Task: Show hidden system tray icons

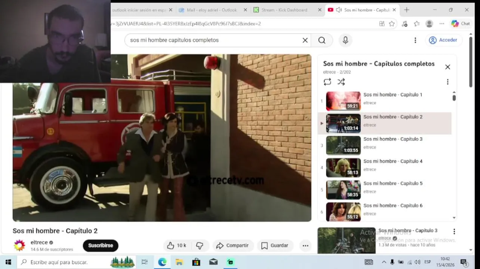Action: (384, 262)
